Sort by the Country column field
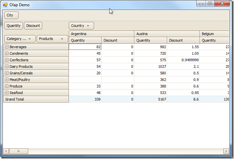Viewport: 234px width, 159px height. (81, 26)
